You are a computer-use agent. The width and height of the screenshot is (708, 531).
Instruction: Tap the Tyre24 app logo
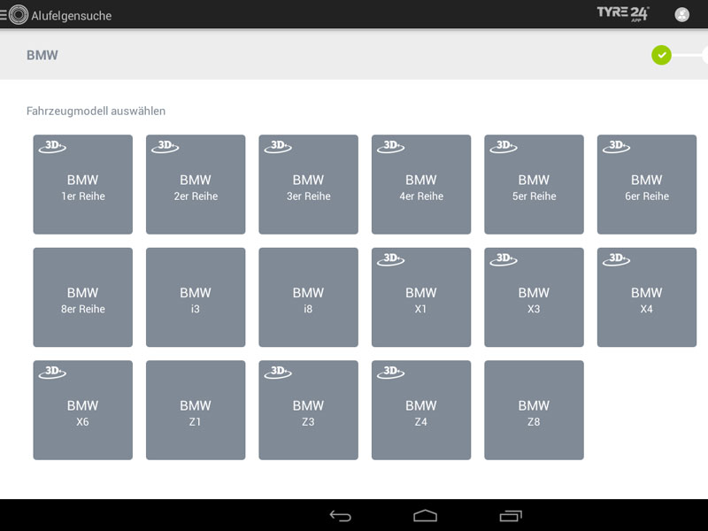click(623, 13)
